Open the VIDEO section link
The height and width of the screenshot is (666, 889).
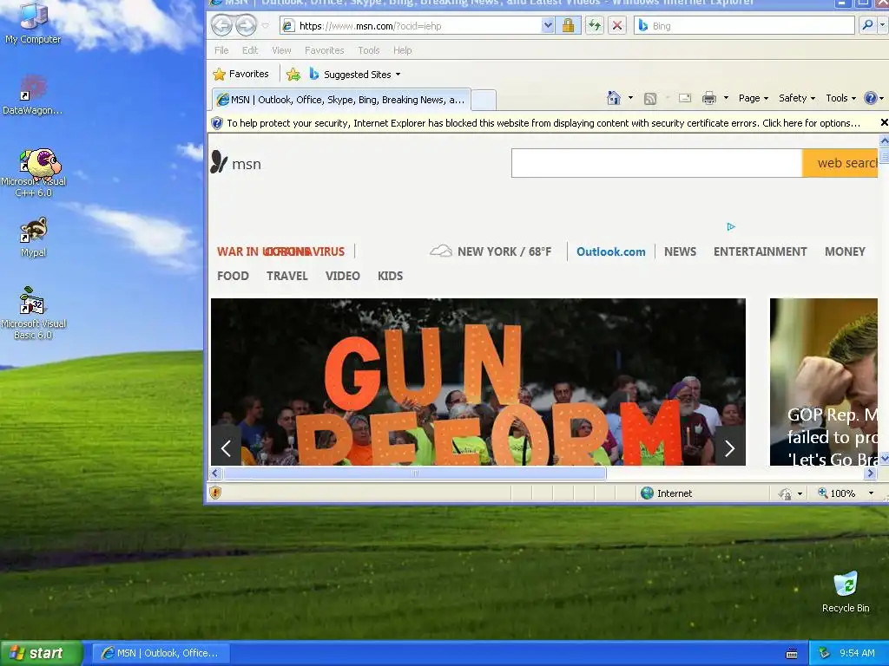click(x=342, y=276)
